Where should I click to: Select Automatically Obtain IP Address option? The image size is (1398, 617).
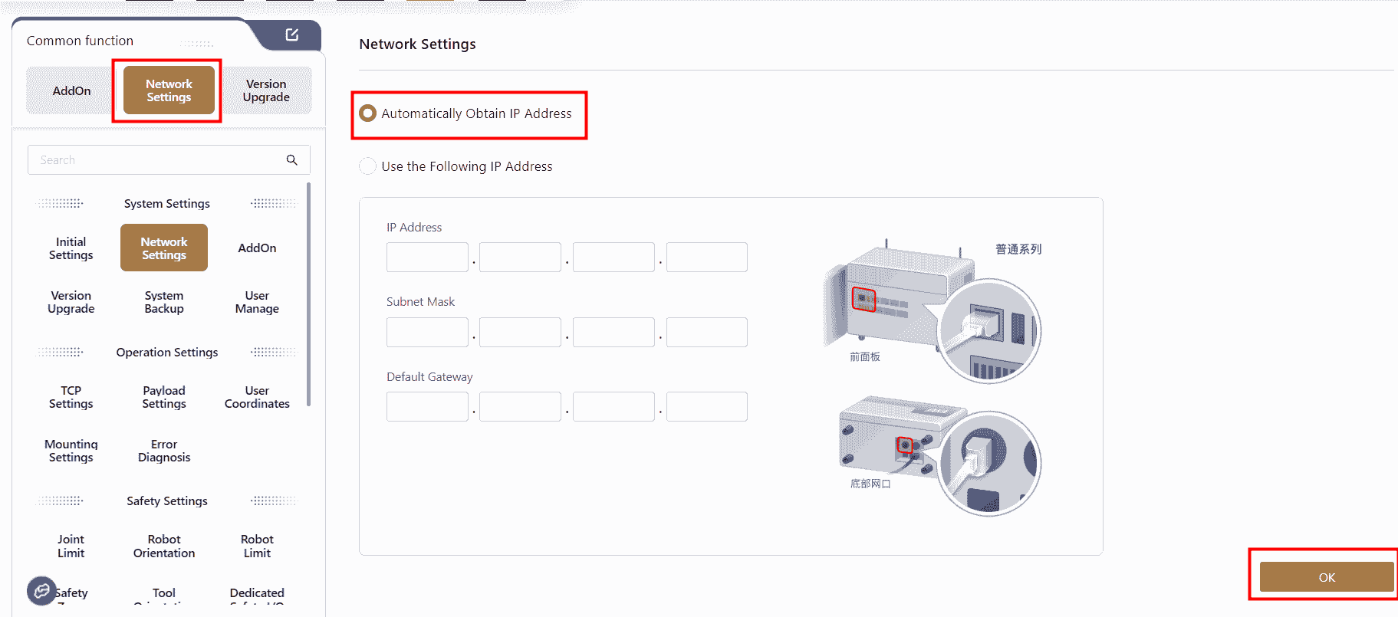click(368, 113)
